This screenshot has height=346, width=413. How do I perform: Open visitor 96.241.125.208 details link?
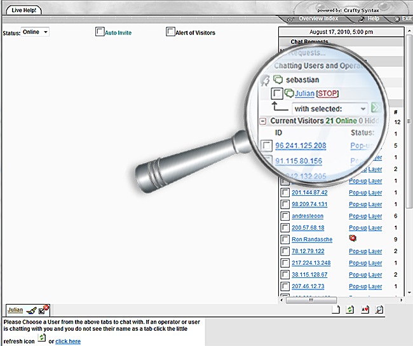click(x=301, y=146)
